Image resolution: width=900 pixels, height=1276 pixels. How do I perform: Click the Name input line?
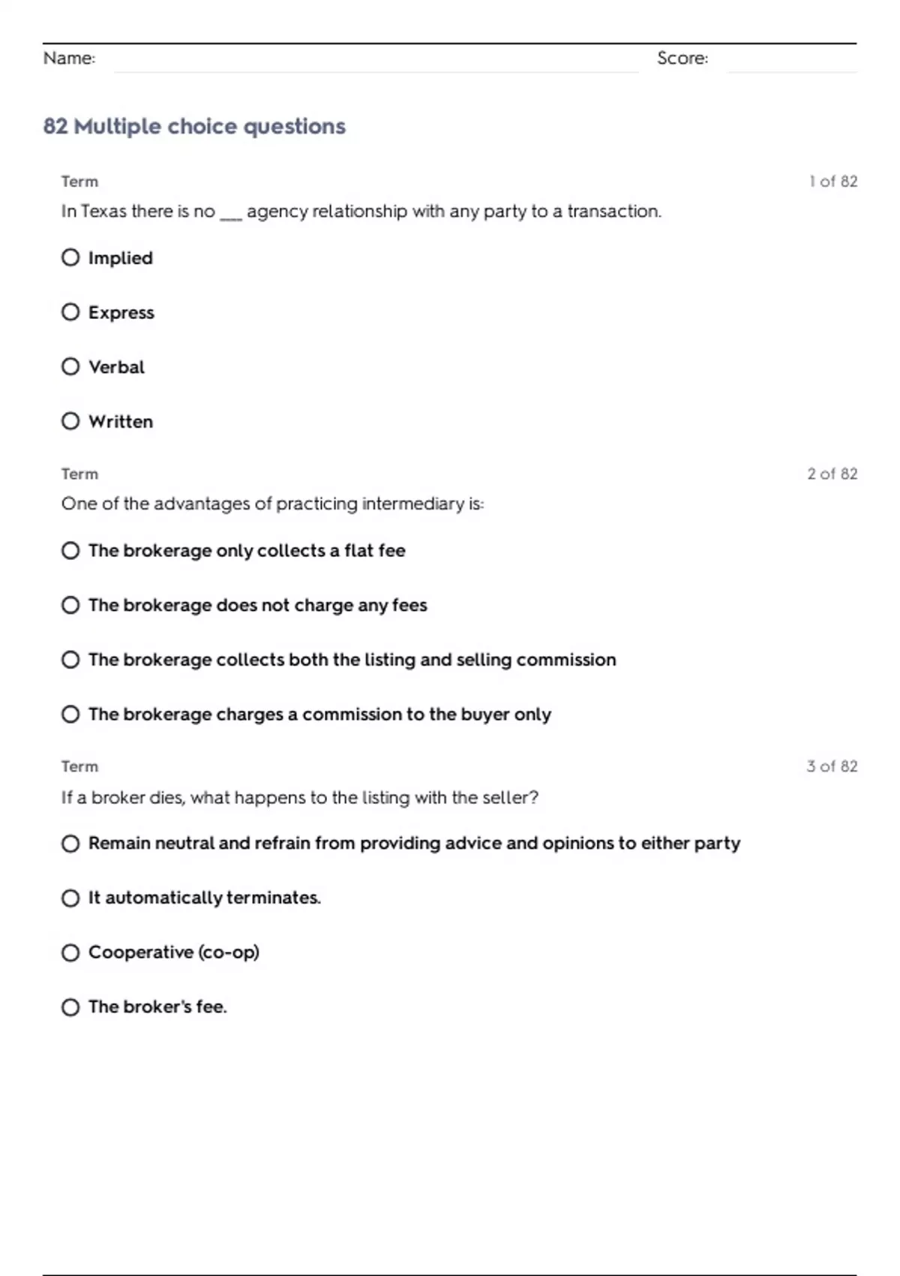(375, 60)
